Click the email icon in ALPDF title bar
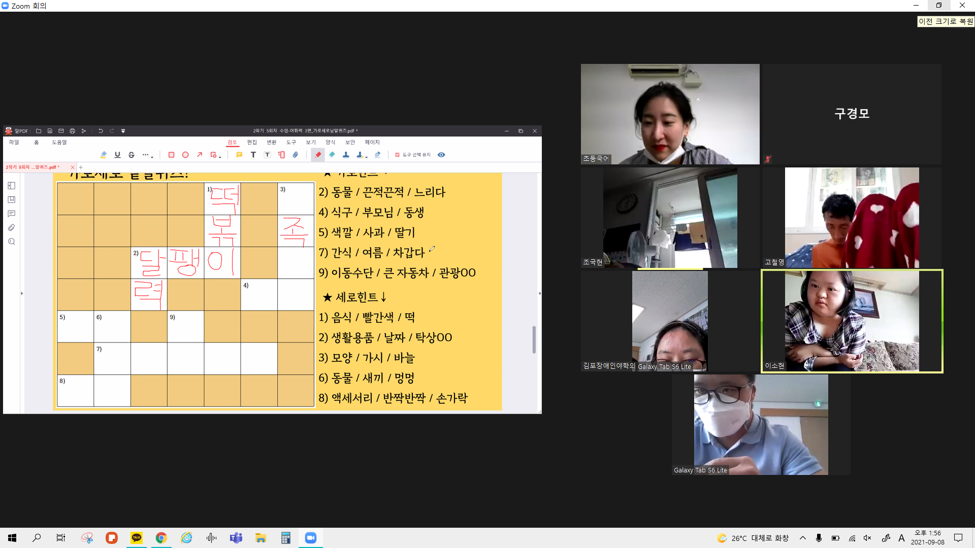Screen dimensions: 975x548 (61, 131)
